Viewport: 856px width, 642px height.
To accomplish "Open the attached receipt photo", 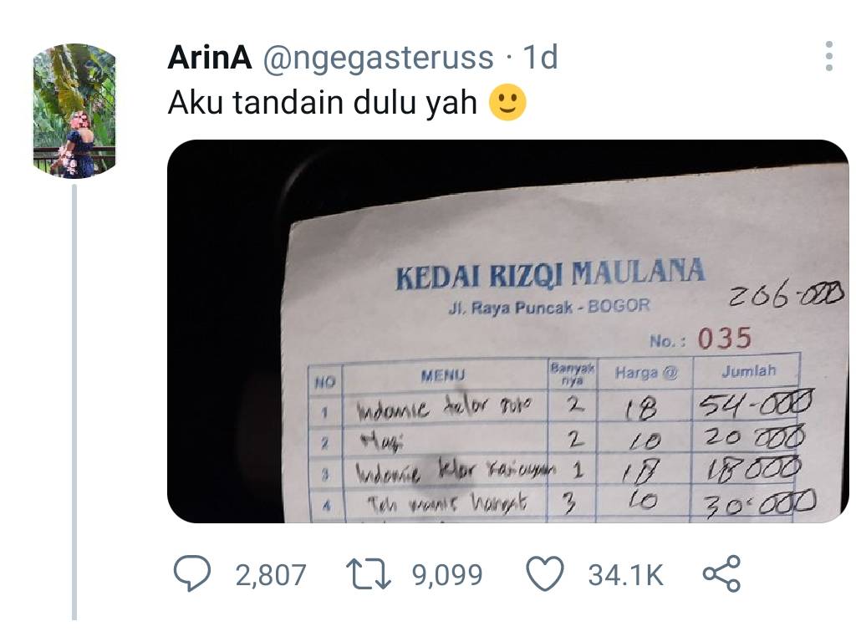I will coord(507,331).
